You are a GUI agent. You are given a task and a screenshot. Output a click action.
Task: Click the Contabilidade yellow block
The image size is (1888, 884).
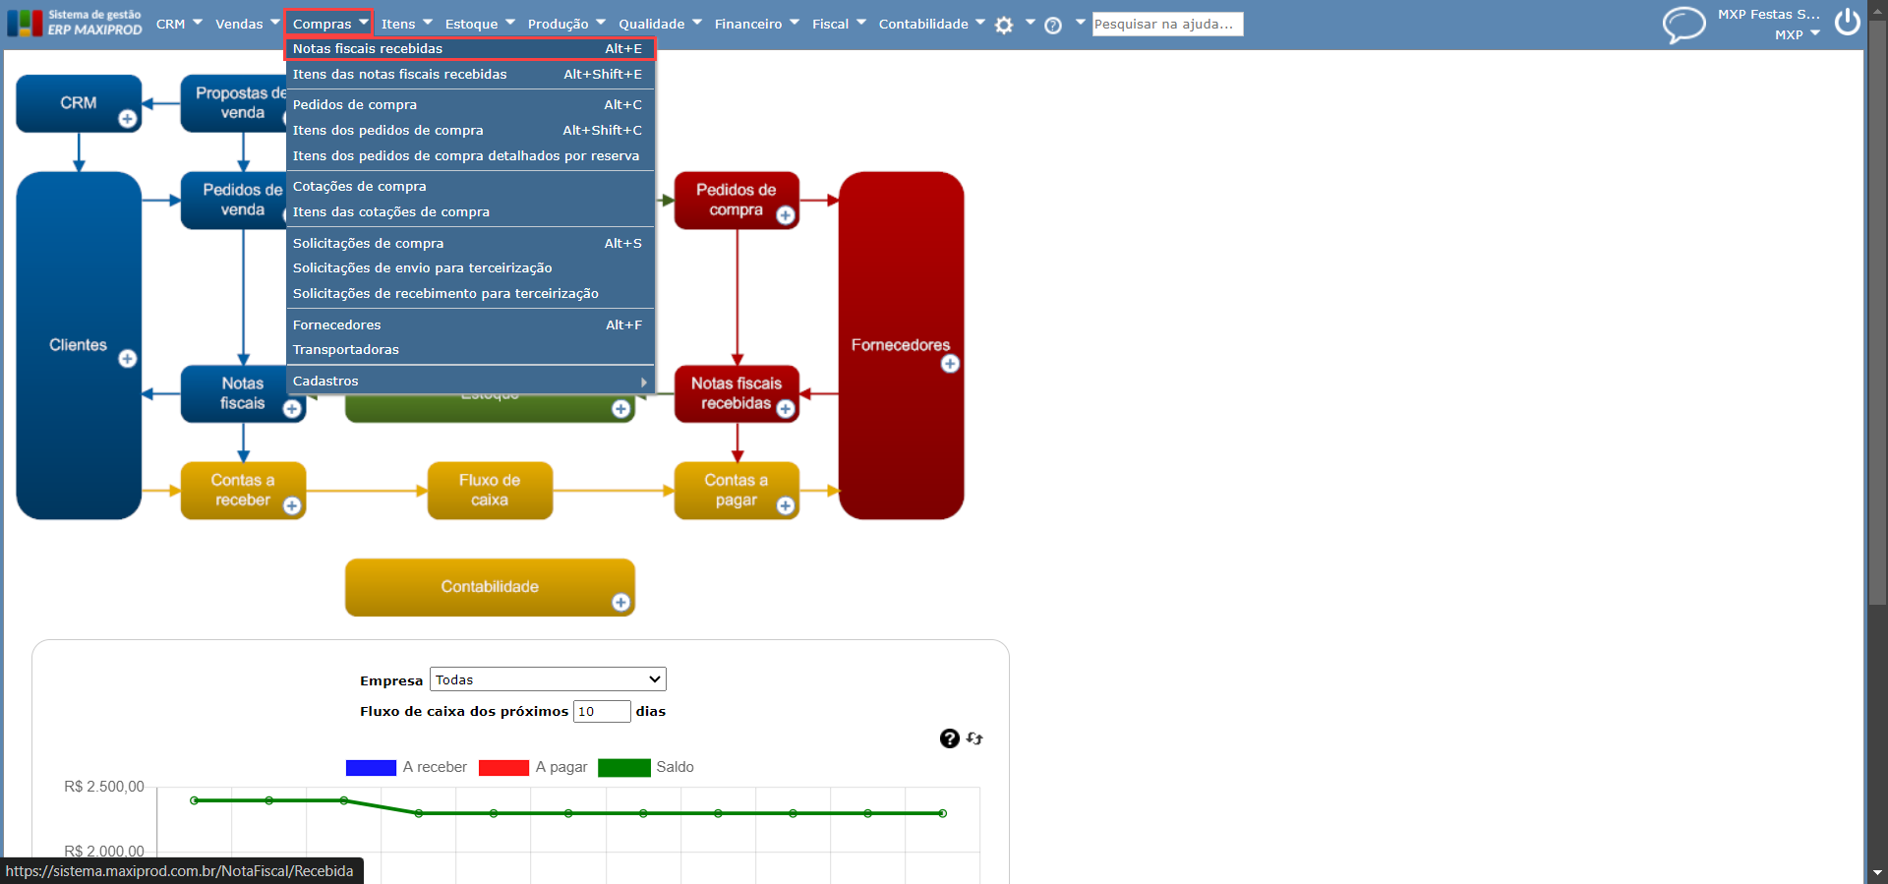(x=490, y=587)
